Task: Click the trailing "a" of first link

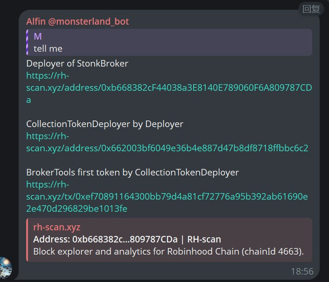Action: (x=29, y=100)
